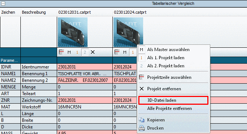The height and width of the screenshot is (134, 247).
Task: Click 'FALZEINR. EF.023012007' cell
Action: tap(85, 80)
